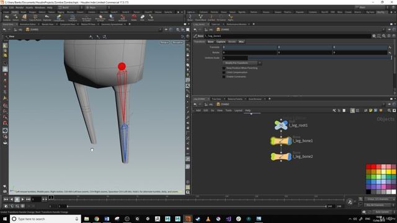Click the first Translate value field
The width and height of the screenshot is (397, 223).
[x=249, y=47]
